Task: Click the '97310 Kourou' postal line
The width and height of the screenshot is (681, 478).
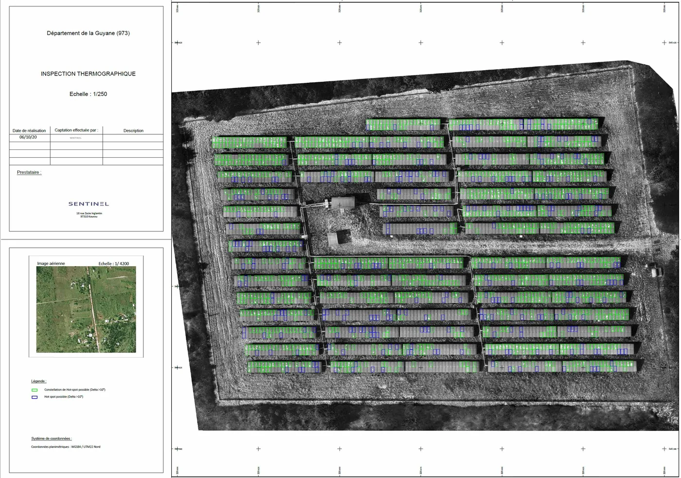Action: tap(89, 217)
